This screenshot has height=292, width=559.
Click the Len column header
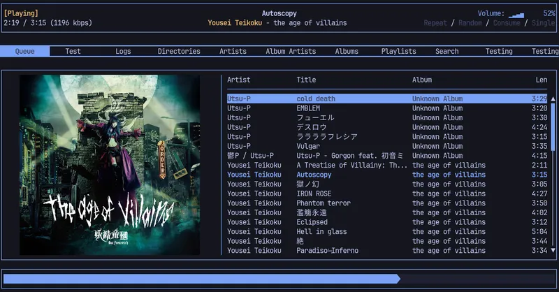tap(541, 80)
